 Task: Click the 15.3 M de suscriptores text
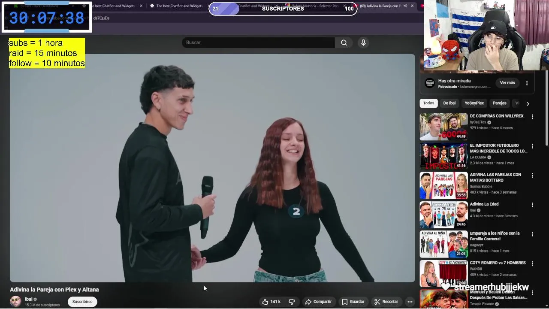[x=42, y=305]
